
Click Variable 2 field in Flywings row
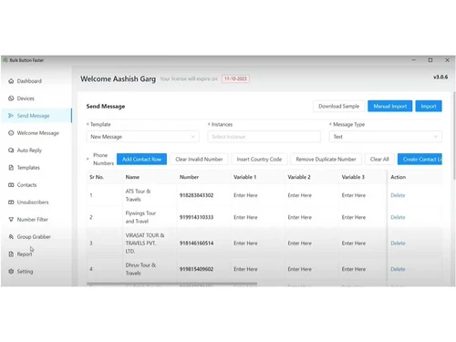point(300,217)
